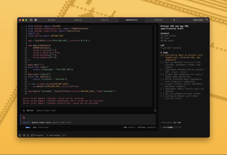Click the 'OpenCode 1.2.21' version text
The width and height of the screenshot is (227, 155).
pyautogui.click(x=172, y=127)
